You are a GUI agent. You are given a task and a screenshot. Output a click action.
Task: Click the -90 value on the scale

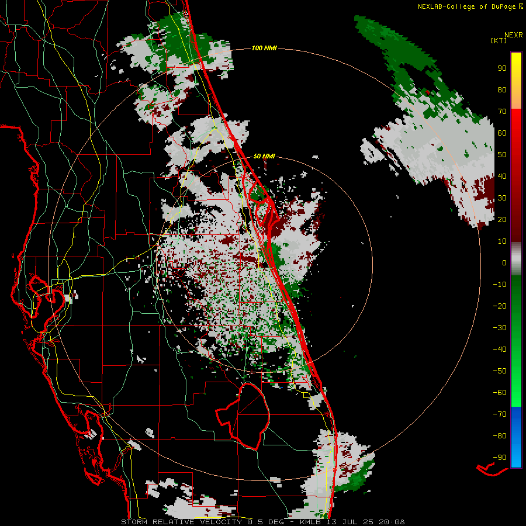[x=500, y=458]
